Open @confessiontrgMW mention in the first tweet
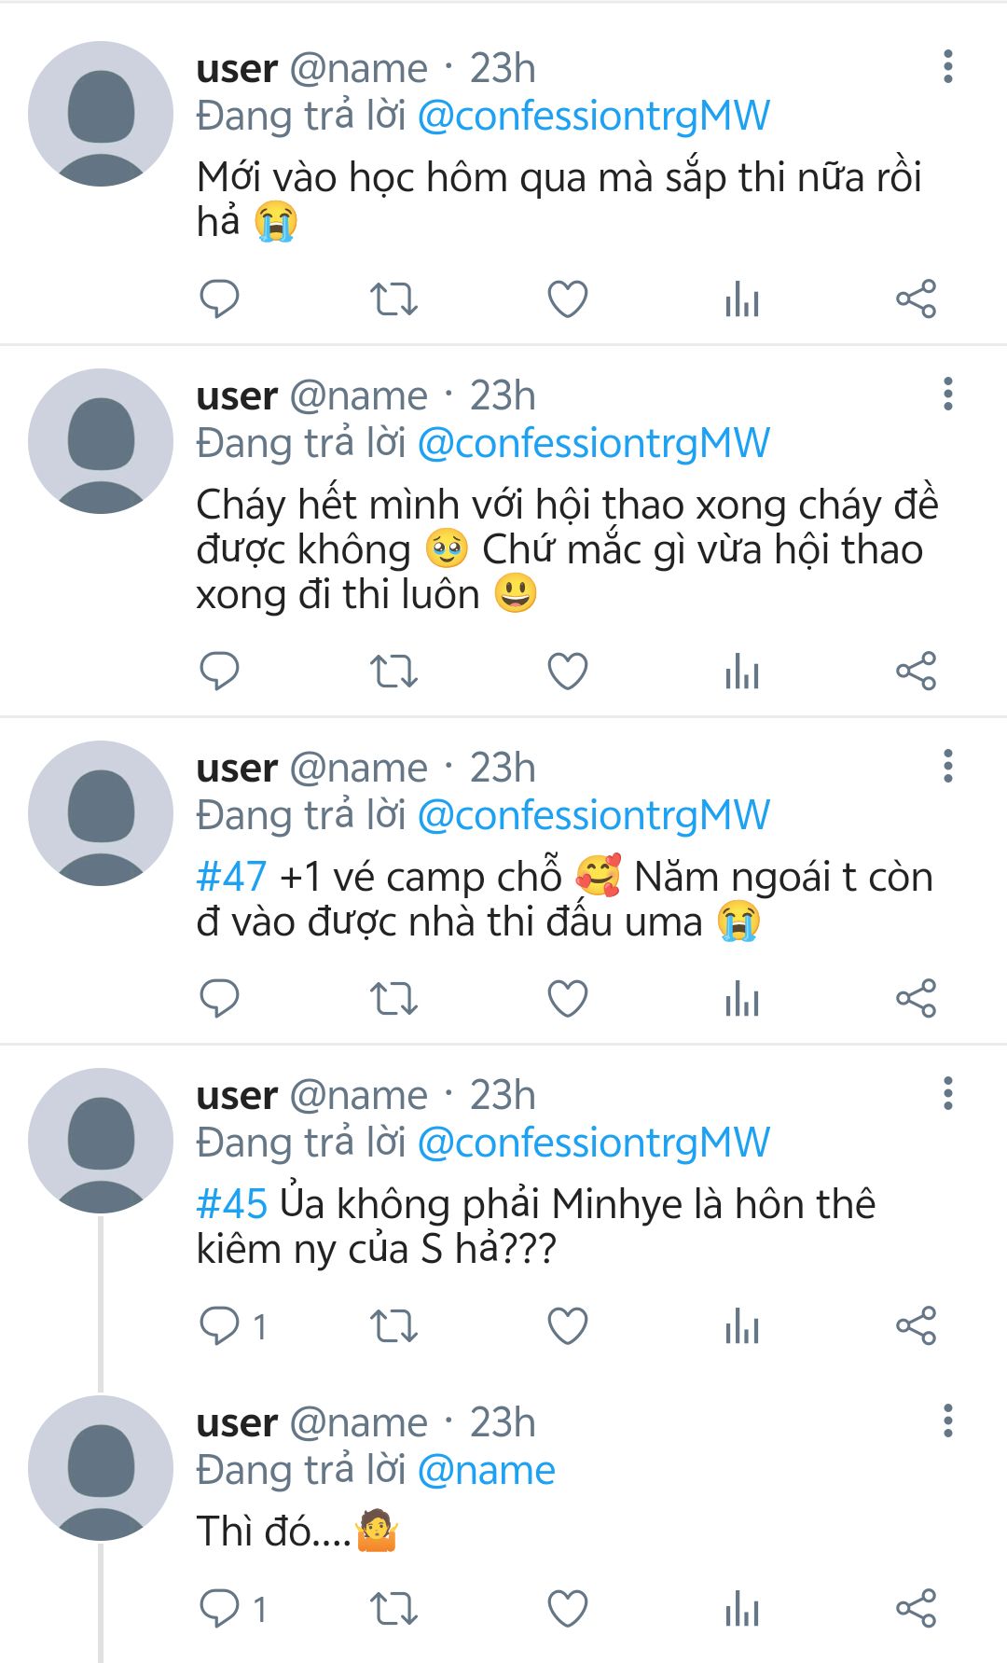1007x1663 pixels. pyautogui.click(x=593, y=117)
